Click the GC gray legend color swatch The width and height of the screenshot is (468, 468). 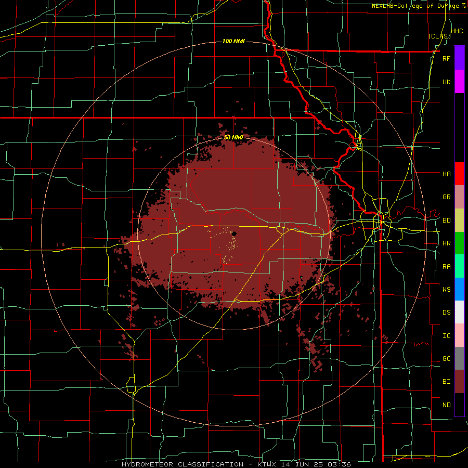click(x=459, y=358)
